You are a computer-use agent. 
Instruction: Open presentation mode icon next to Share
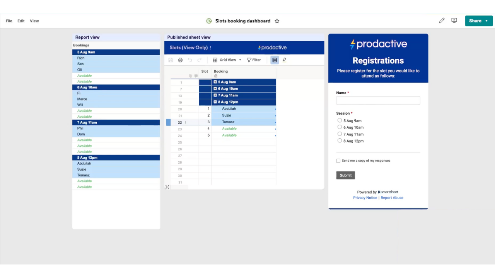coord(454,20)
